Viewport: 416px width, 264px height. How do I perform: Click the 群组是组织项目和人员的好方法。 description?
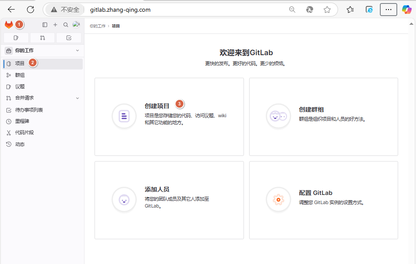pyautogui.click(x=332, y=119)
